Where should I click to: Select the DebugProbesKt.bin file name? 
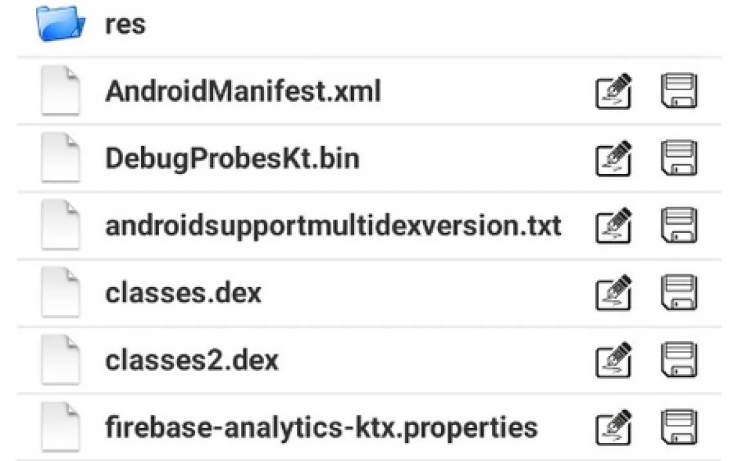click(232, 159)
